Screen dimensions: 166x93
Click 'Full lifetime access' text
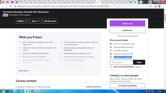(x=120, y=51)
